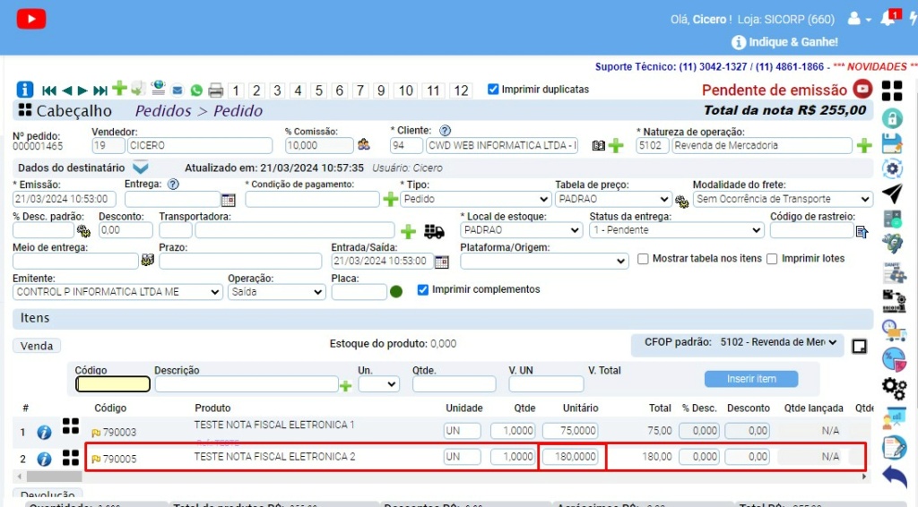Open the notifications bell

coord(889,18)
